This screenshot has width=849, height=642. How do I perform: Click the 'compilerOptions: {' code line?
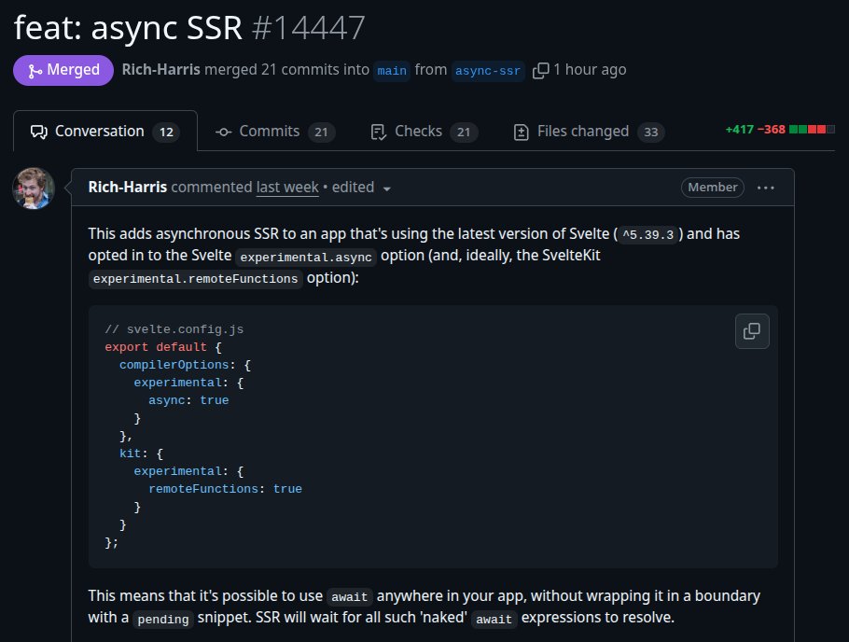pos(185,365)
